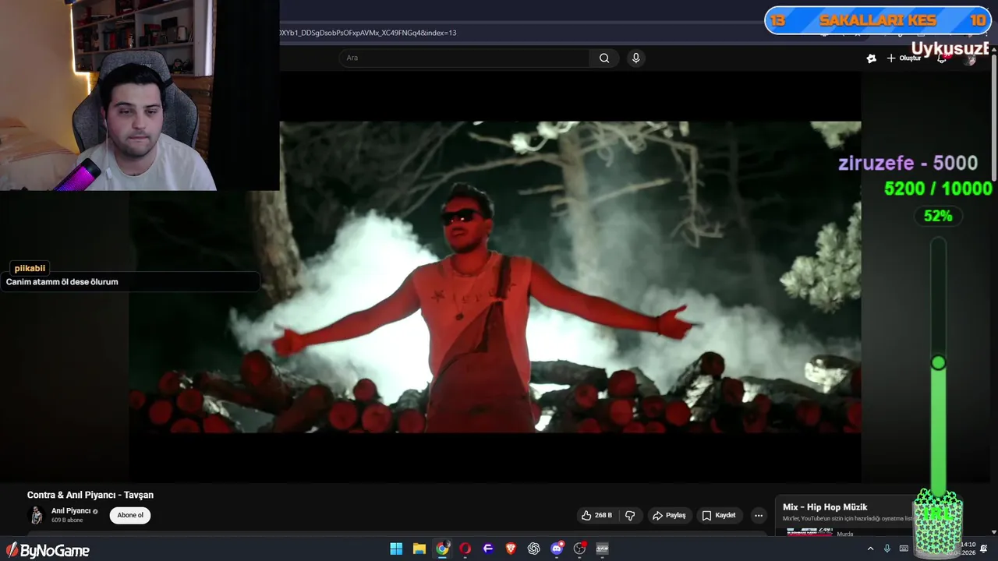Expand the system tray hidden icons chevron

click(870, 549)
